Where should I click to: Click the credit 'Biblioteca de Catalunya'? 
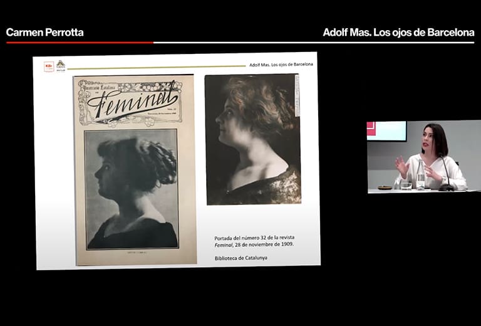point(240,258)
